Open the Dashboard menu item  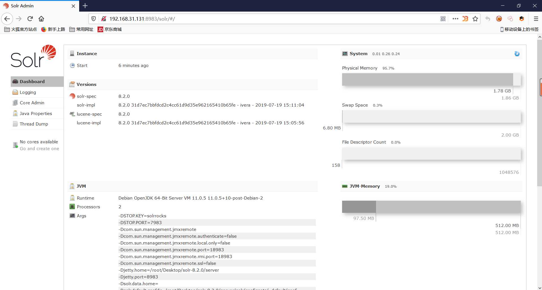coord(37,81)
